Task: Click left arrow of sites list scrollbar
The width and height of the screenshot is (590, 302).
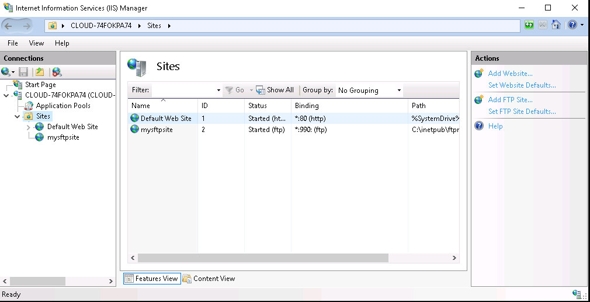Action: pyautogui.click(x=133, y=258)
